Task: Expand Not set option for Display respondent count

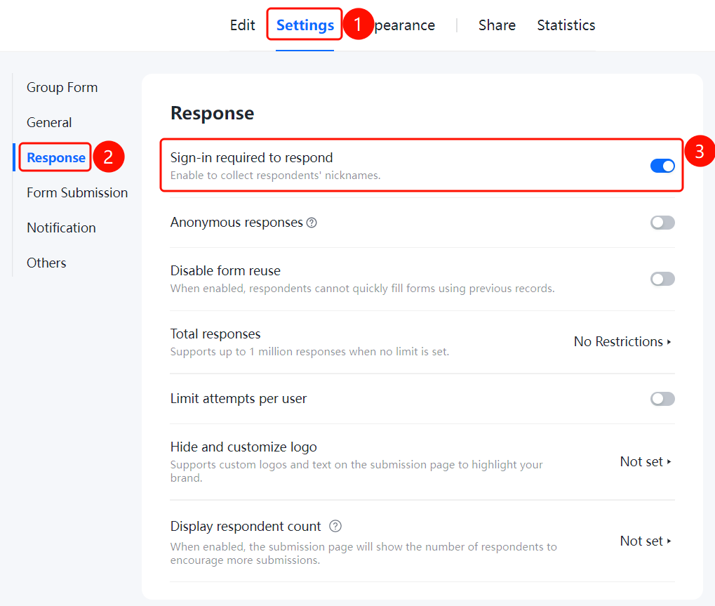Action: tap(646, 541)
